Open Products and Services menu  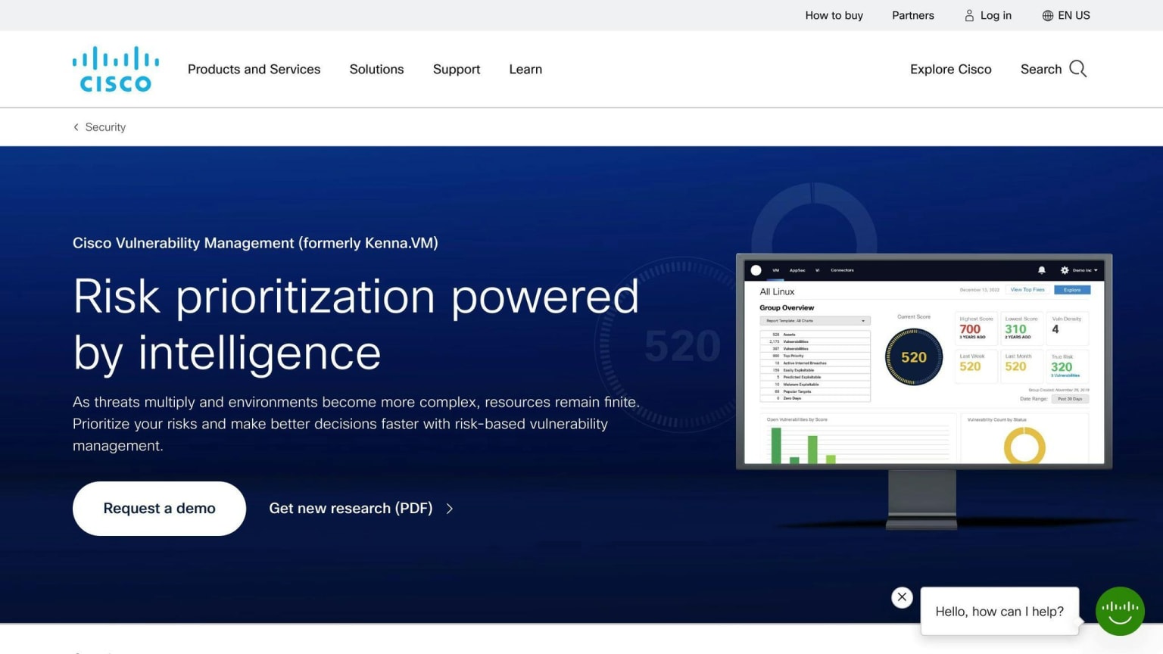254,69
